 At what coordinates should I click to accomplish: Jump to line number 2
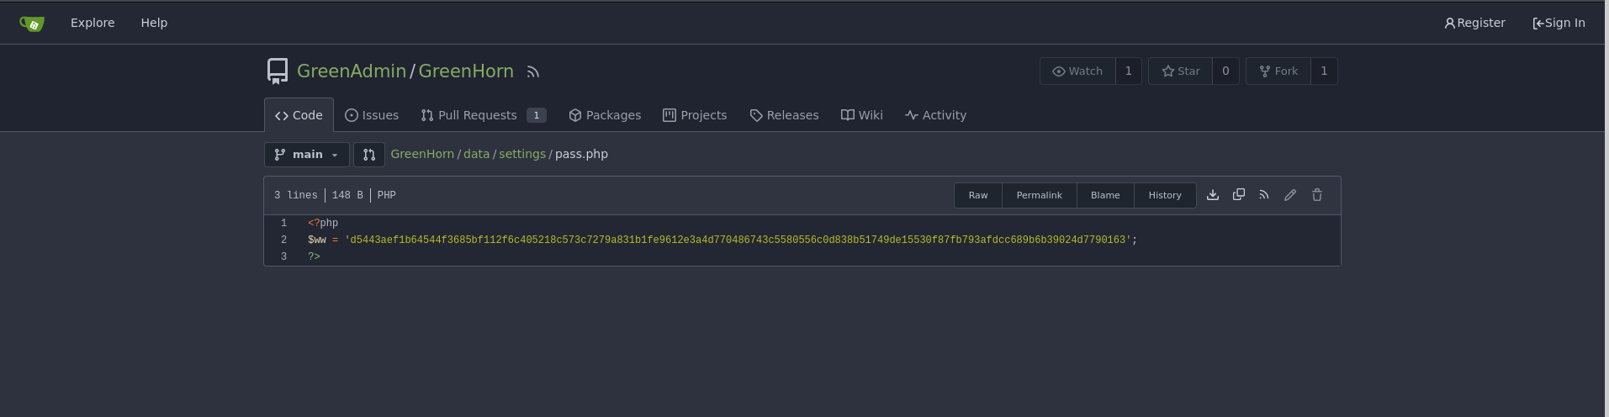284,240
